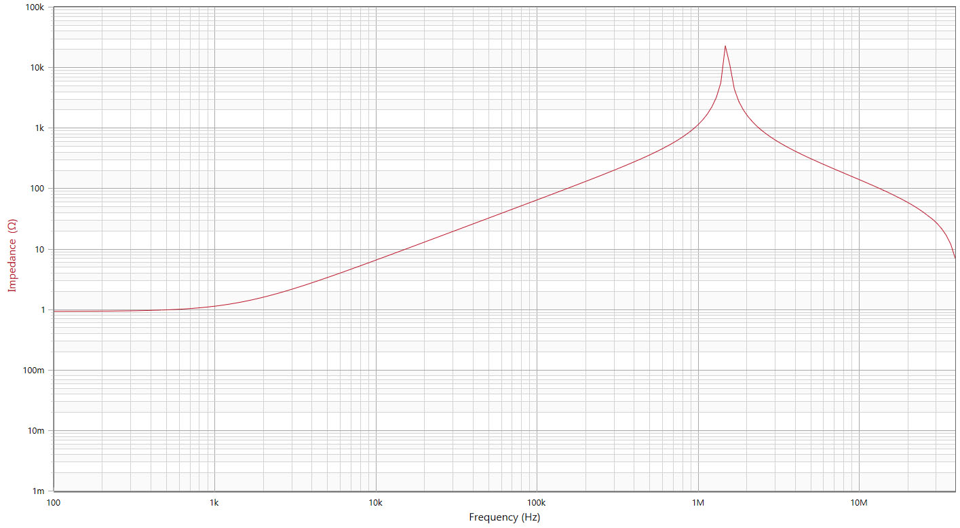Pick the 100 label on the impedance axis
This screenshot has height=528, width=960.
pos(37,189)
